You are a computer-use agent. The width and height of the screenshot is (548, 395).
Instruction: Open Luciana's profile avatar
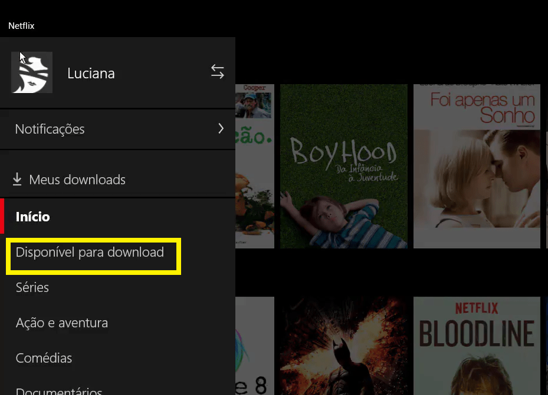pyautogui.click(x=32, y=72)
